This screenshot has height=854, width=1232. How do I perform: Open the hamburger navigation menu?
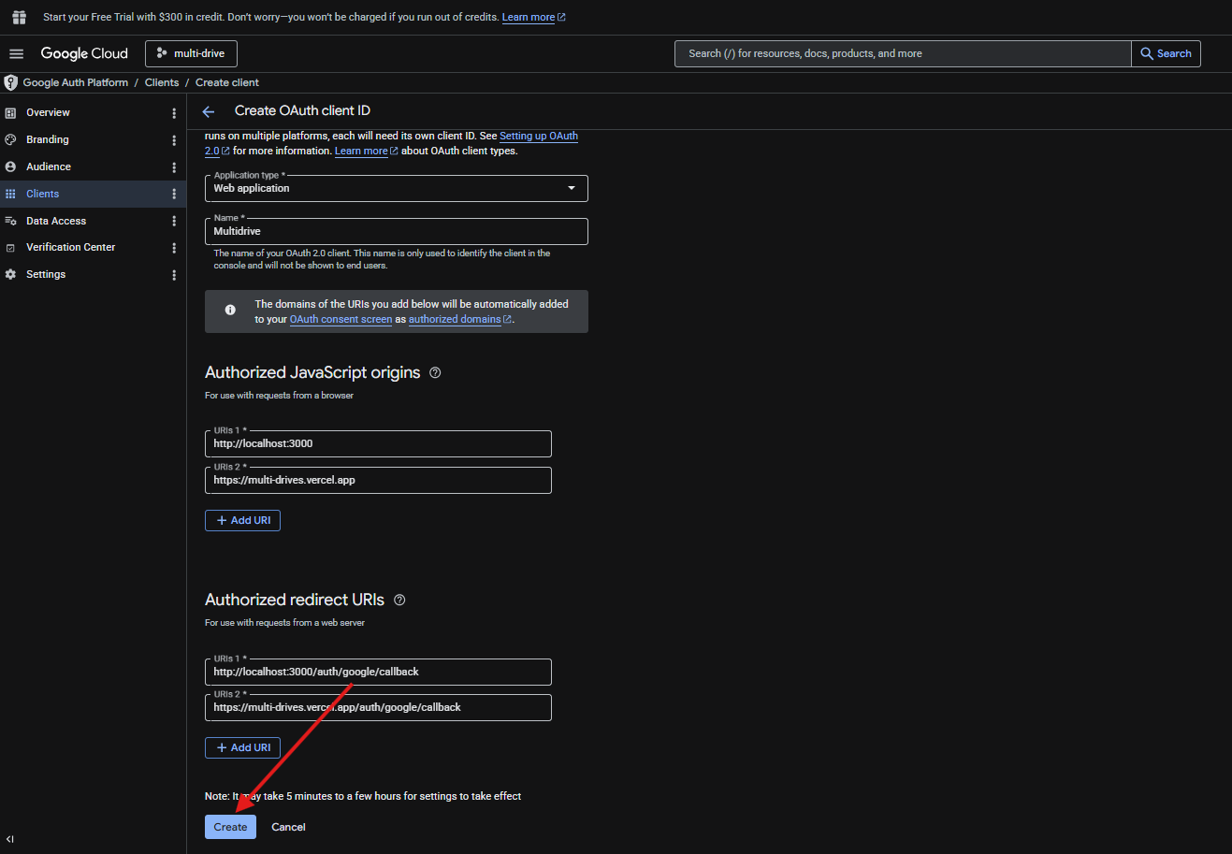pyautogui.click(x=16, y=54)
